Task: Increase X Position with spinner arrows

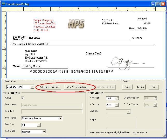Action: 117,97
